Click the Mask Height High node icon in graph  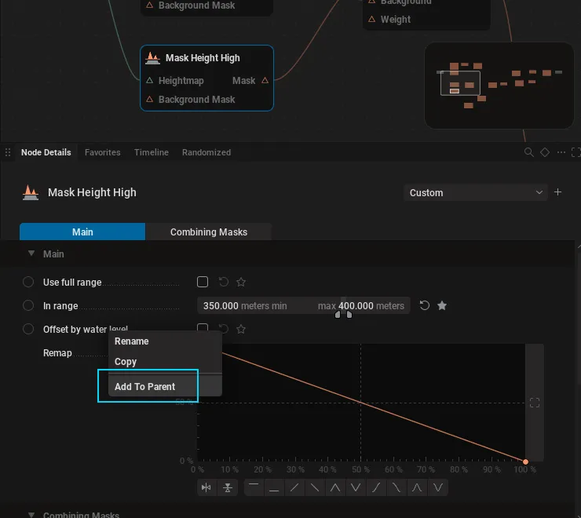coord(152,58)
